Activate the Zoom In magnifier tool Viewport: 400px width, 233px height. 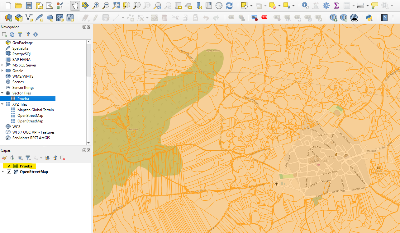pyautogui.click(x=96, y=5)
